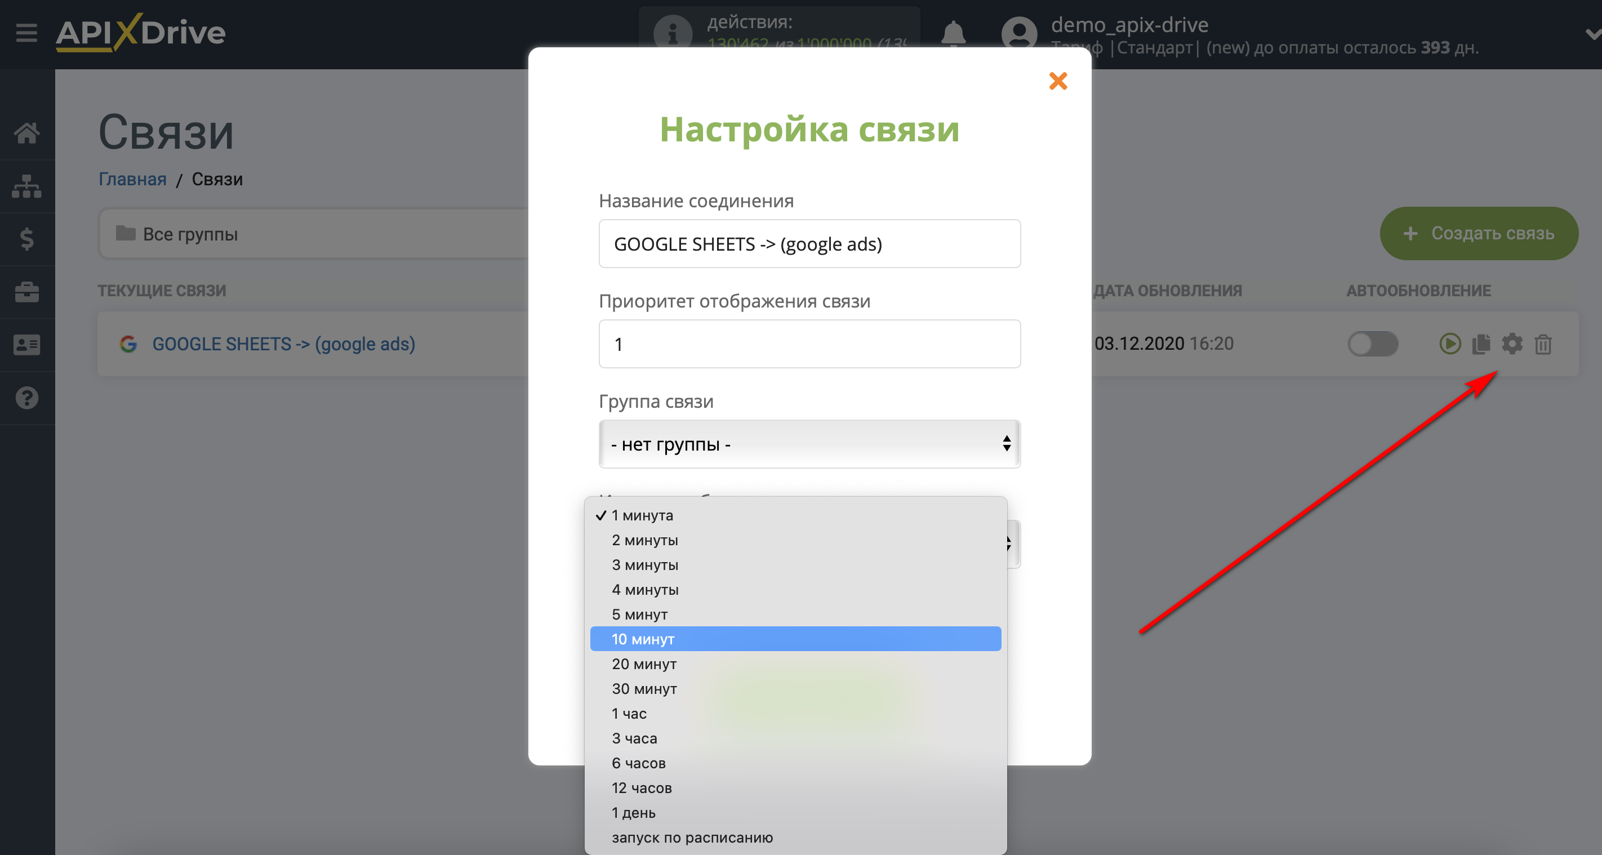Select the 6 часов option
The image size is (1602, 855).
coord(795,764)
